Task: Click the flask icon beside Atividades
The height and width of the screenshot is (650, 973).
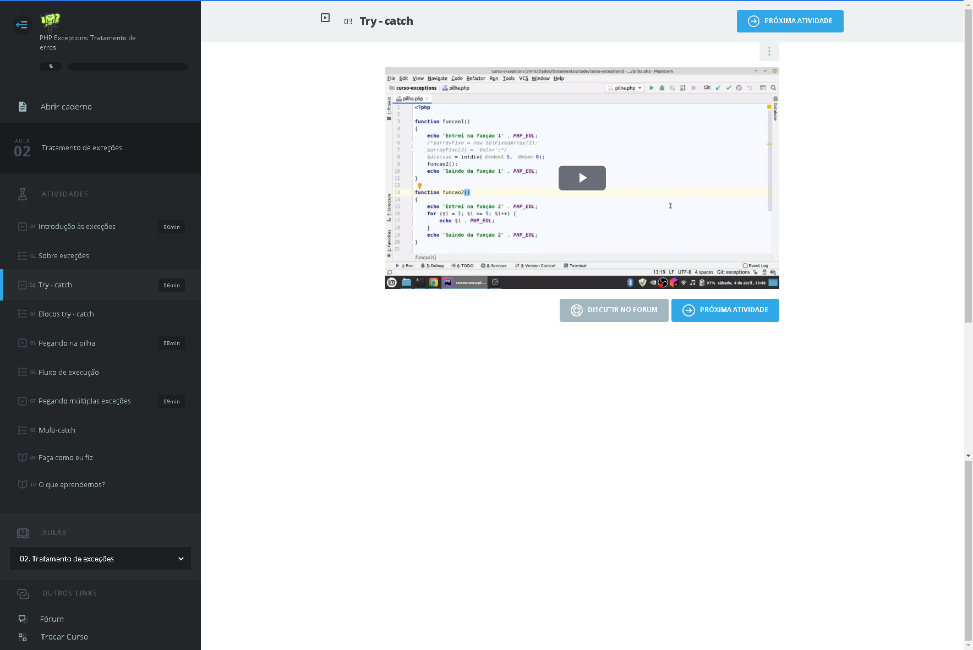Action: [23, 194]
